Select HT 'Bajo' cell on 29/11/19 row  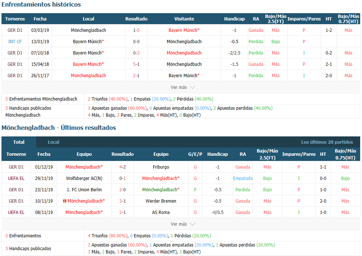pyautogui.click(x=346, y=178)
